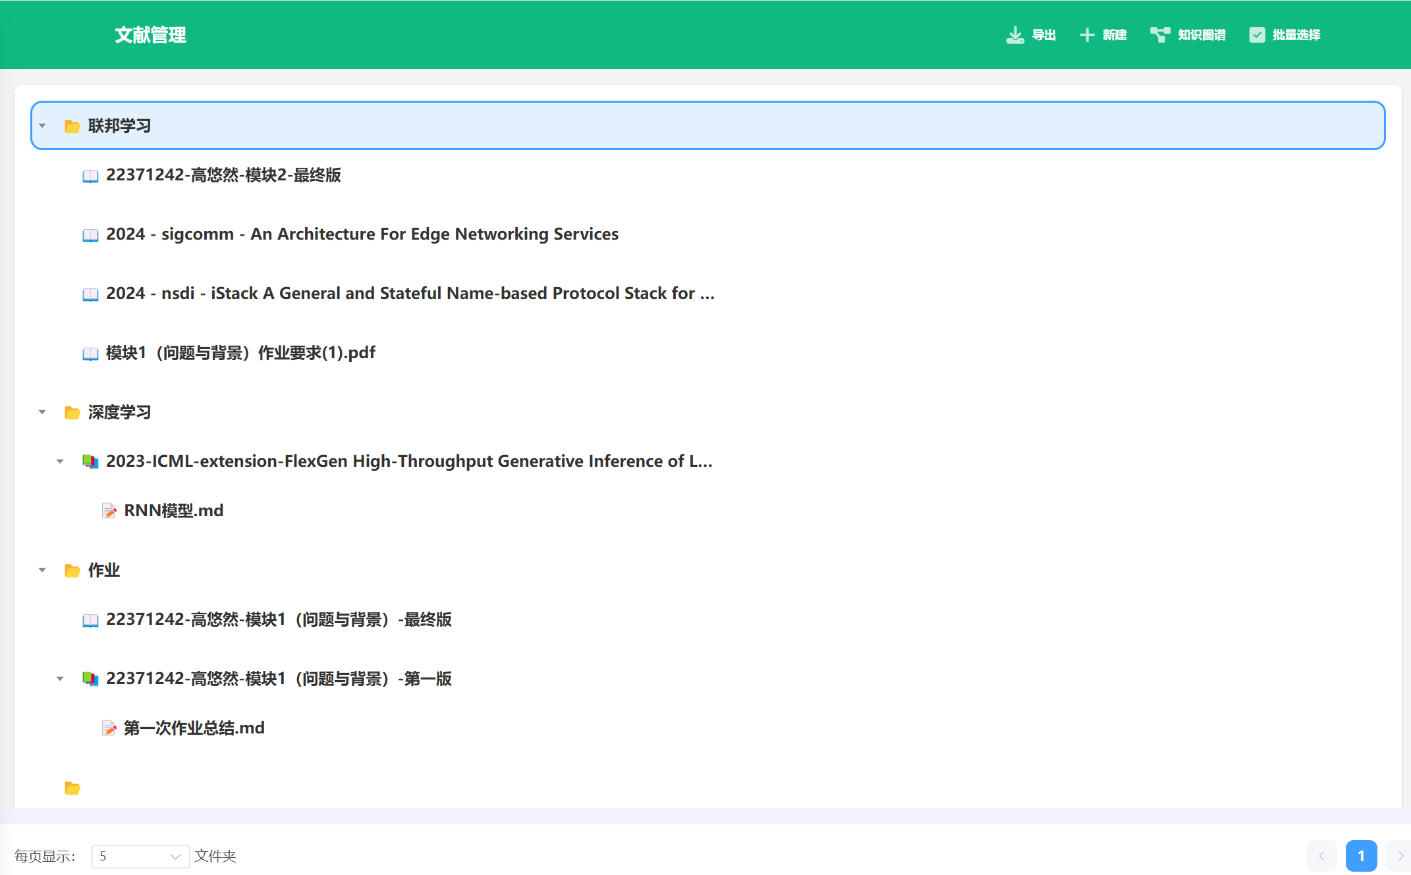Go to page 1 button
Viewport: 1411px width, 875px height.
[x=1361, y=856]
